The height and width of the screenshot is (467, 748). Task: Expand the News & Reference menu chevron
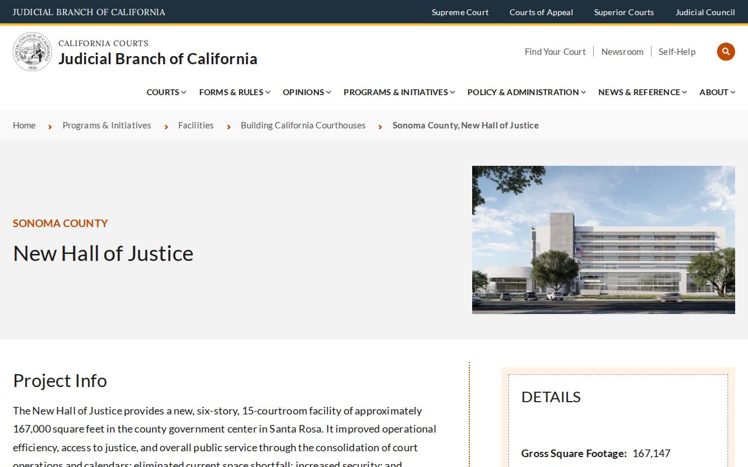[x=684, y=92]
